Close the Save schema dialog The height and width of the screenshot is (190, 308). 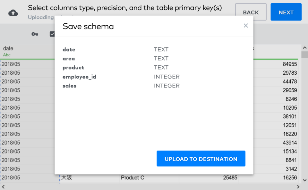pos(246,26)
